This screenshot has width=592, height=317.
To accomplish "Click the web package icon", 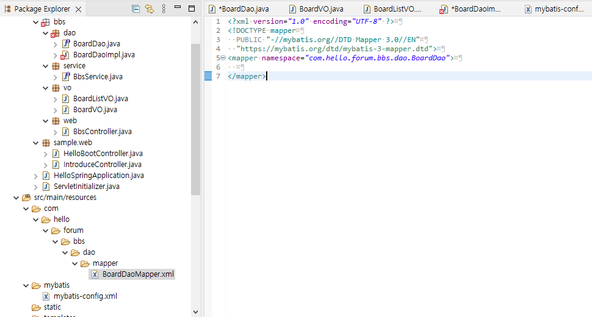I will coord(56,121).
